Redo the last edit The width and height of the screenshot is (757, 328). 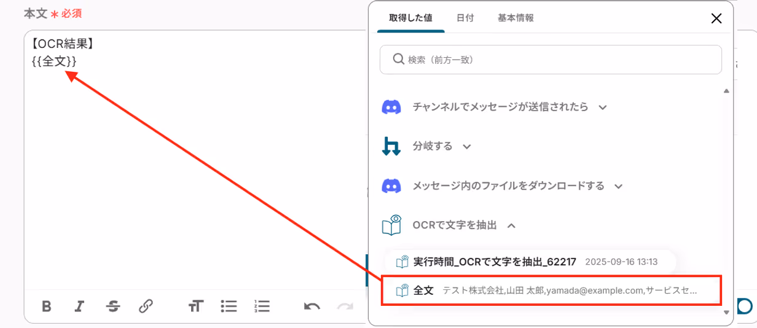coord(345,306)
